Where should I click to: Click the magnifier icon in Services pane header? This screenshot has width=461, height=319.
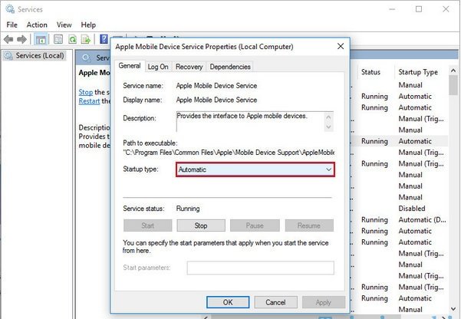86,58
